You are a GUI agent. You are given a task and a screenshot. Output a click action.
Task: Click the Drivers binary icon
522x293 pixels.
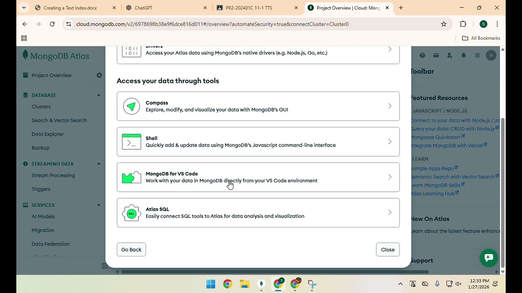pos(131,52)
